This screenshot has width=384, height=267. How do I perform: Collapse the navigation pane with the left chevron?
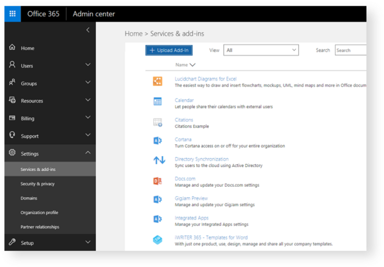point(88,30)
